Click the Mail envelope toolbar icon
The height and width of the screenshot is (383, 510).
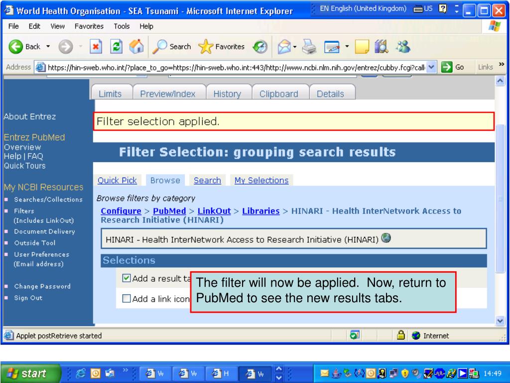(284, 47)
